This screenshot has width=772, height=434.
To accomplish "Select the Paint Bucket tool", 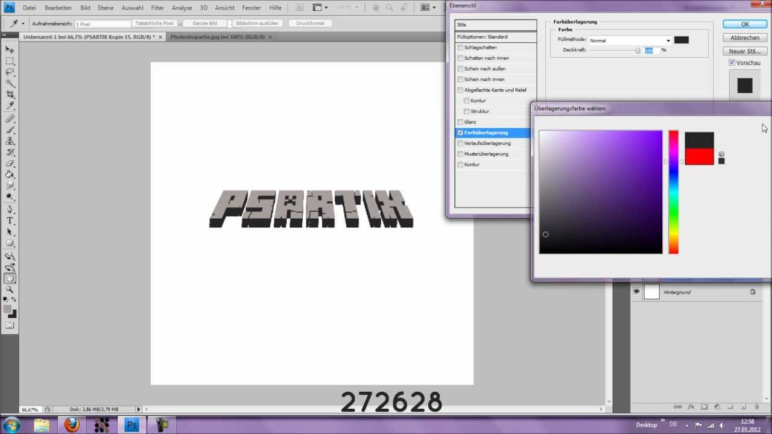I will click(10, 174).
